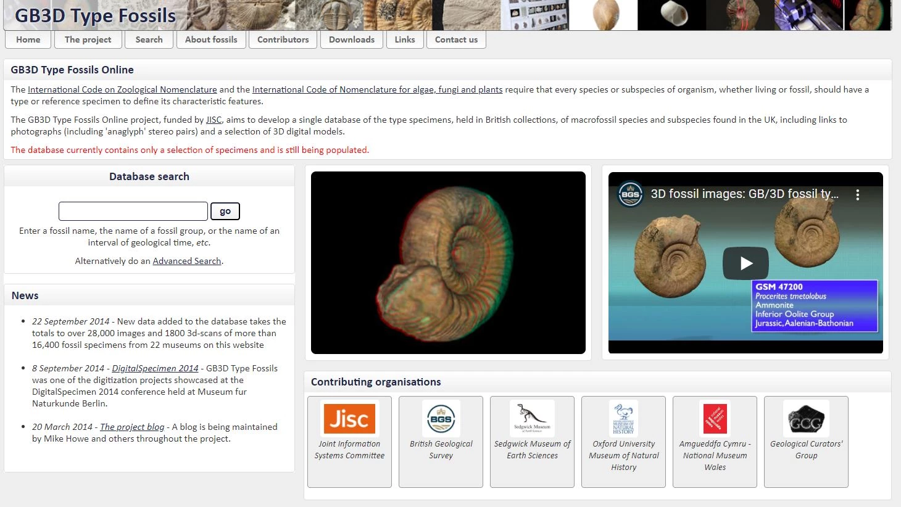Play the 3D fossil images video

tap(745, 263)
